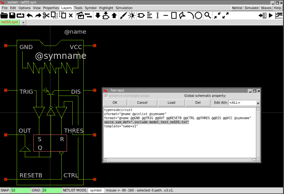The height and width of the screenshot is (194, 284).
Task: Open the Edit Attr dropdown
Action: click(258, 103)
